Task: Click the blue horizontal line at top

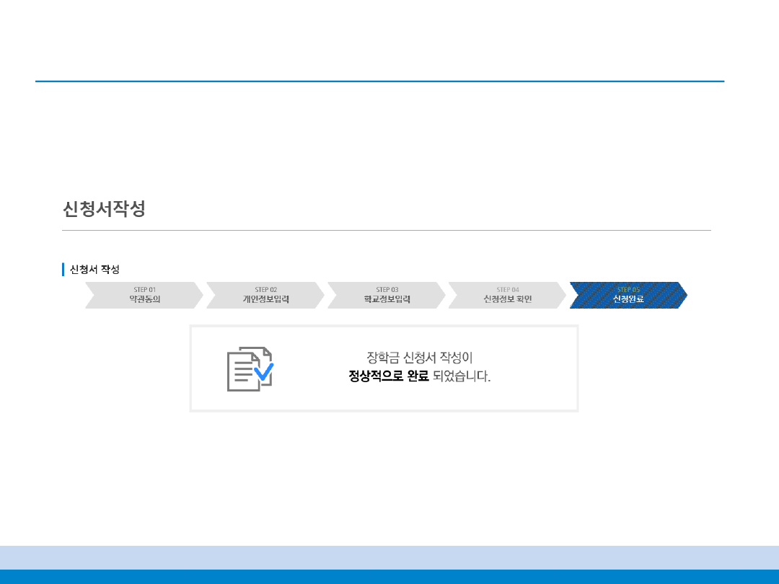Action: pyautogui.click(x=379, y=81)
